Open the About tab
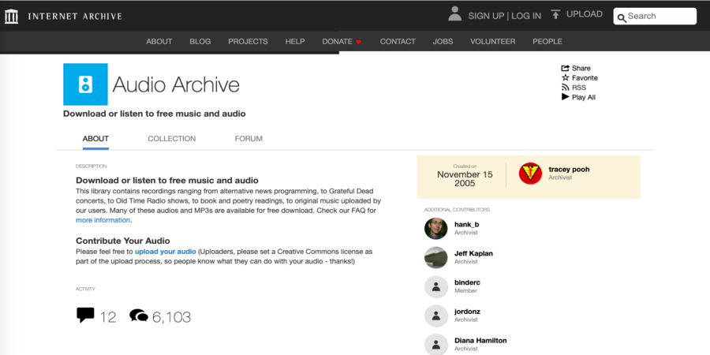Image resolution: width=710 pixels, height=355 pixels. click(95, 139)
